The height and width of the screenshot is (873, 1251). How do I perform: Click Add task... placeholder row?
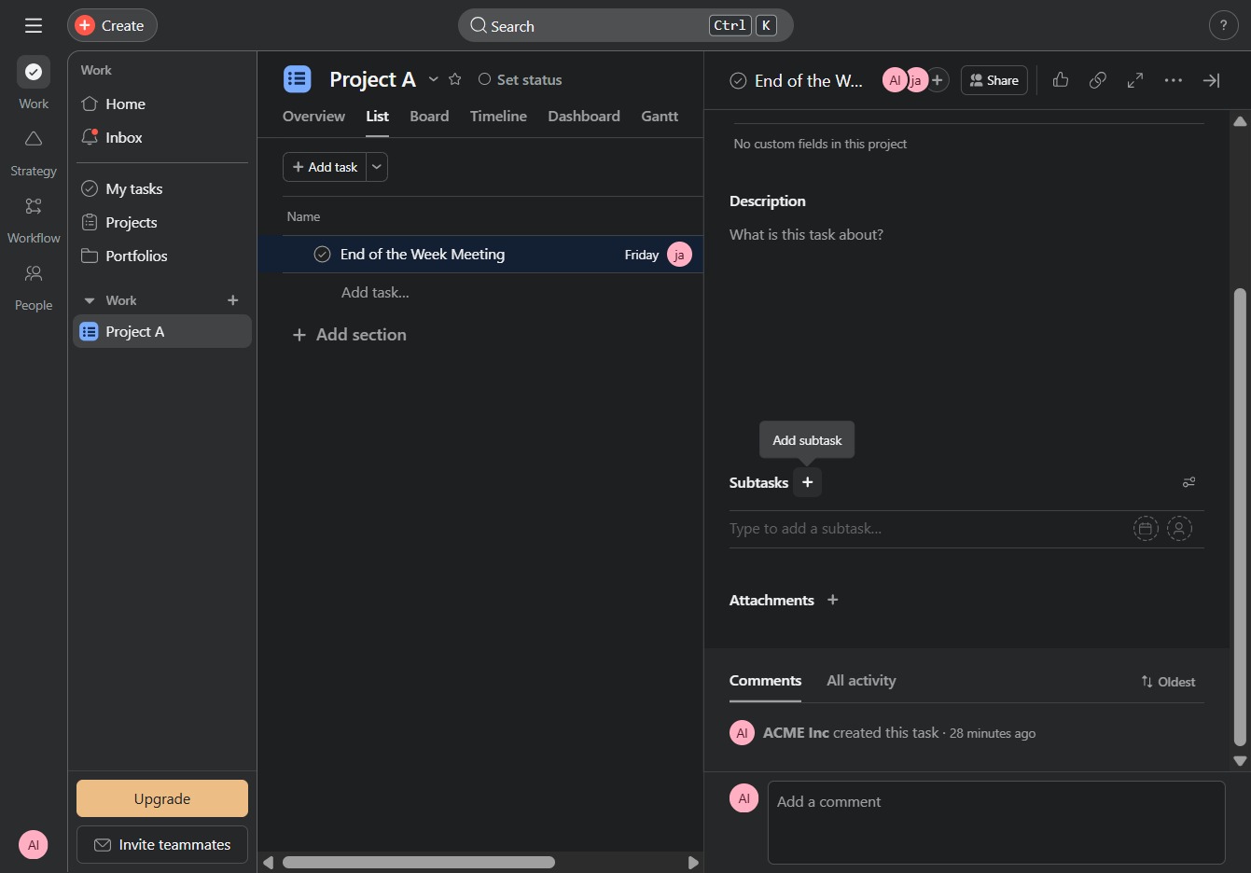point(375,292)
